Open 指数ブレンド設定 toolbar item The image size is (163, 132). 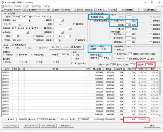click(x=83, y=10)
